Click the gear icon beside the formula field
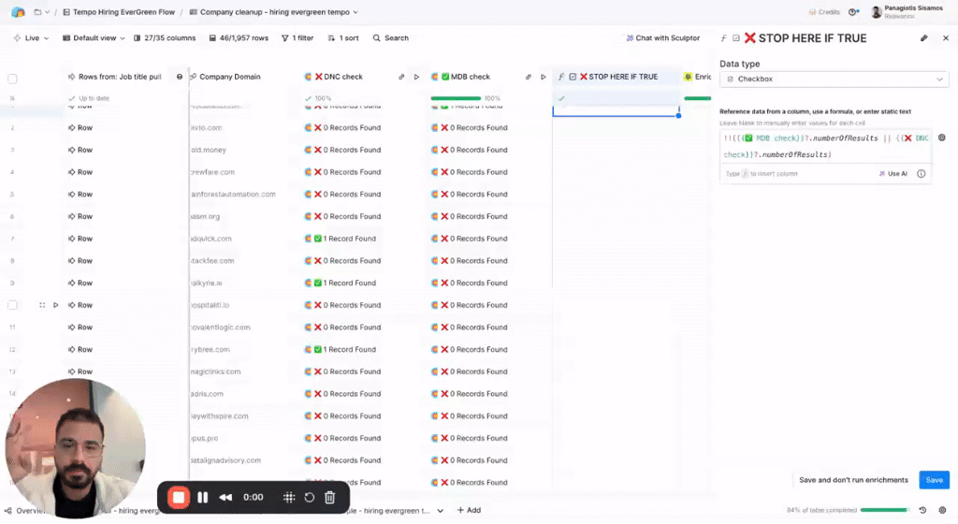 tap(942, 138)
